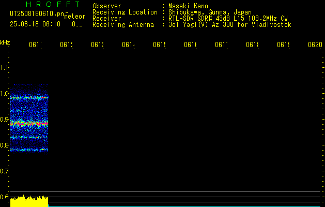Click the 0.9 kHz axis label
This screenshot has width=325, height=207.
[x=4, y=120]
